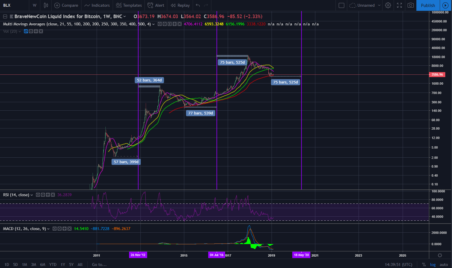Click the 18 May '20 time axis marker
Screen dimensions: 452x268
coord(301,255)
